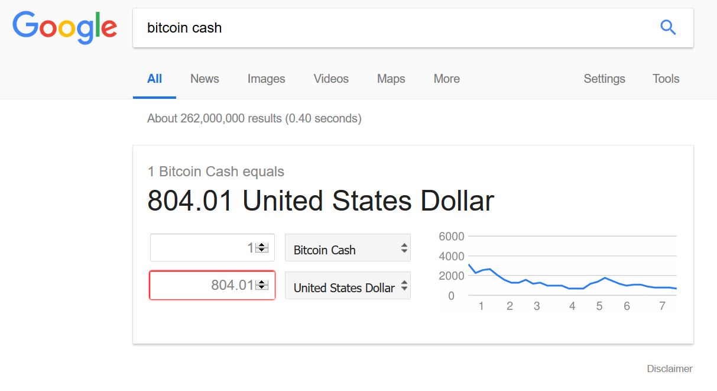Open the Disclaimer link
The image size is (717, 391).
(x=670, y=369)
